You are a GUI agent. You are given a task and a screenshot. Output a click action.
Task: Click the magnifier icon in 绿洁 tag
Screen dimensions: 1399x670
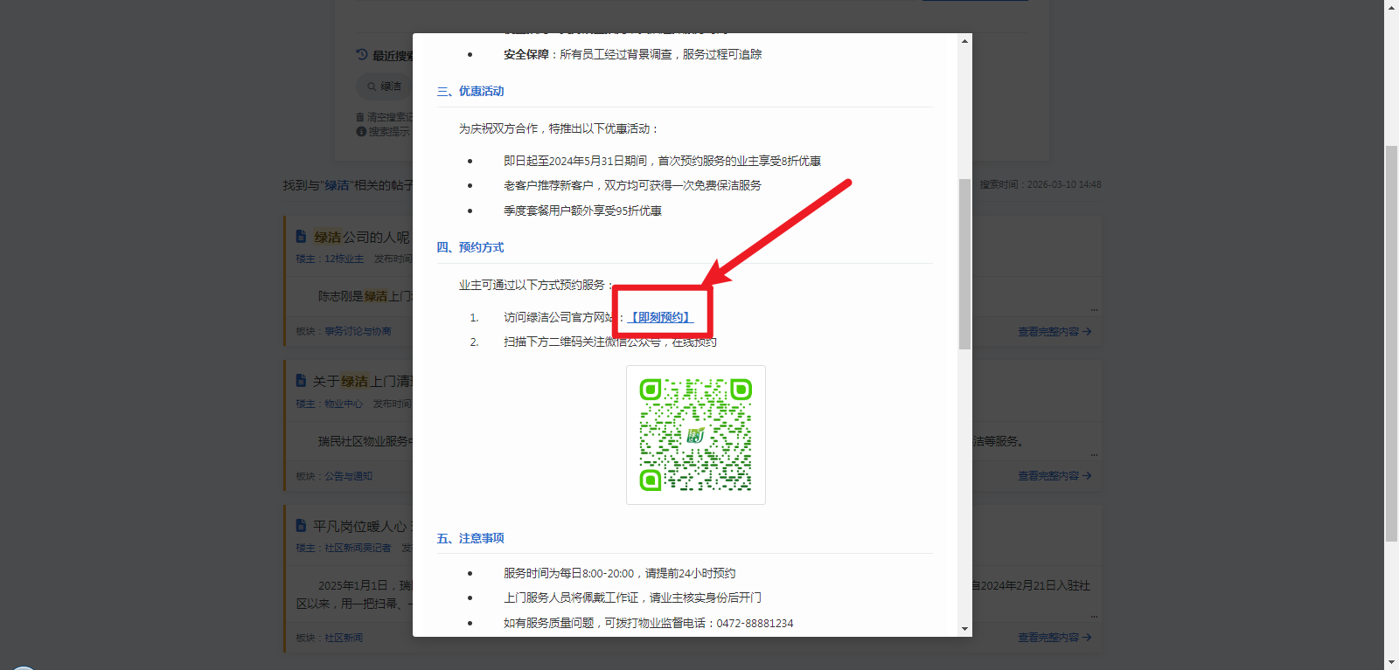click(x=372, y=86)
